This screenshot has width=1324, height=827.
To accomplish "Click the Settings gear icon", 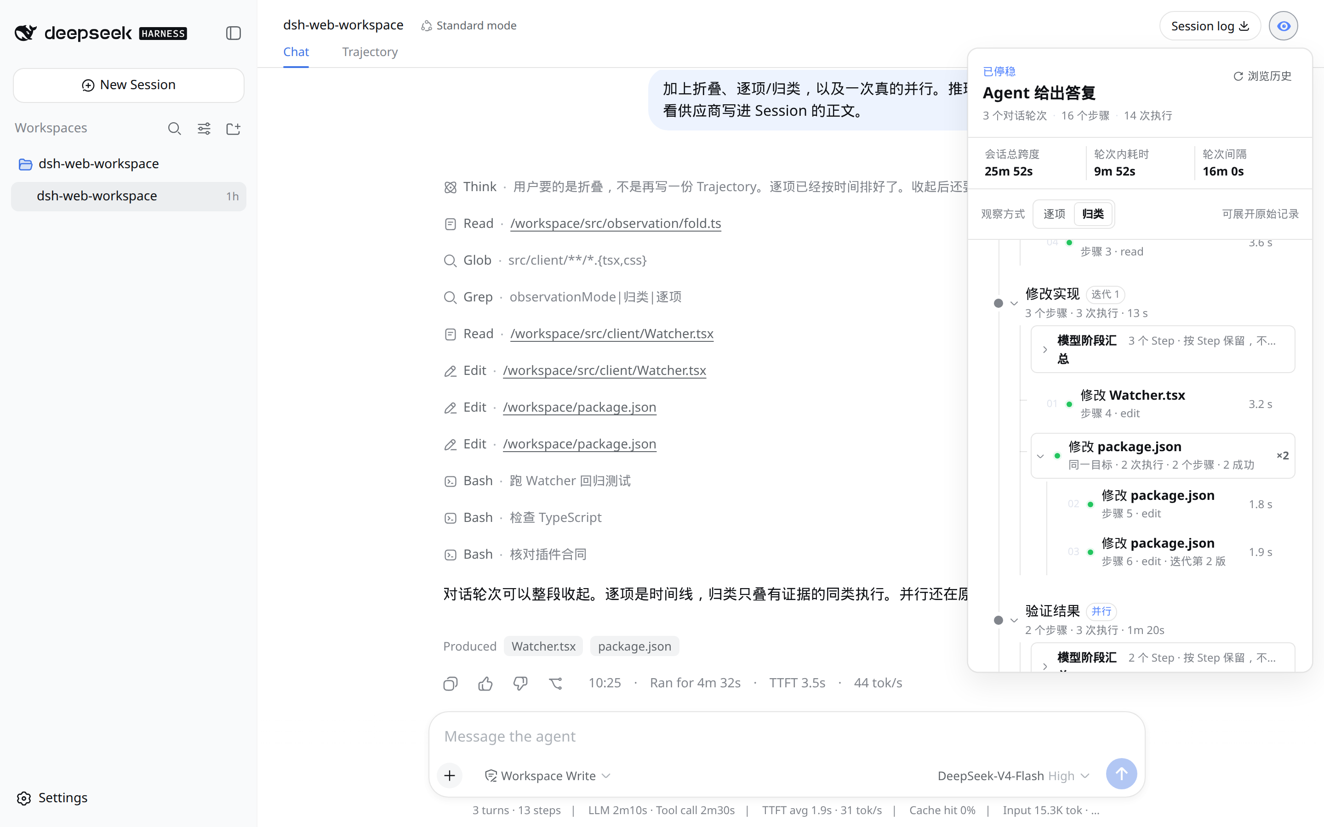I will click(x=24, y=798).
